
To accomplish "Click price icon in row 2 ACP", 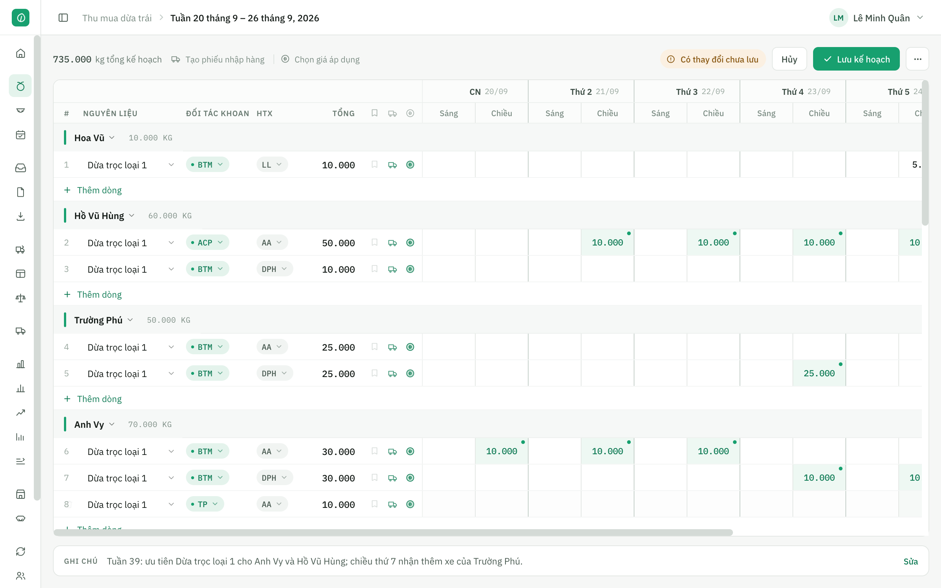I will (410, 243).
